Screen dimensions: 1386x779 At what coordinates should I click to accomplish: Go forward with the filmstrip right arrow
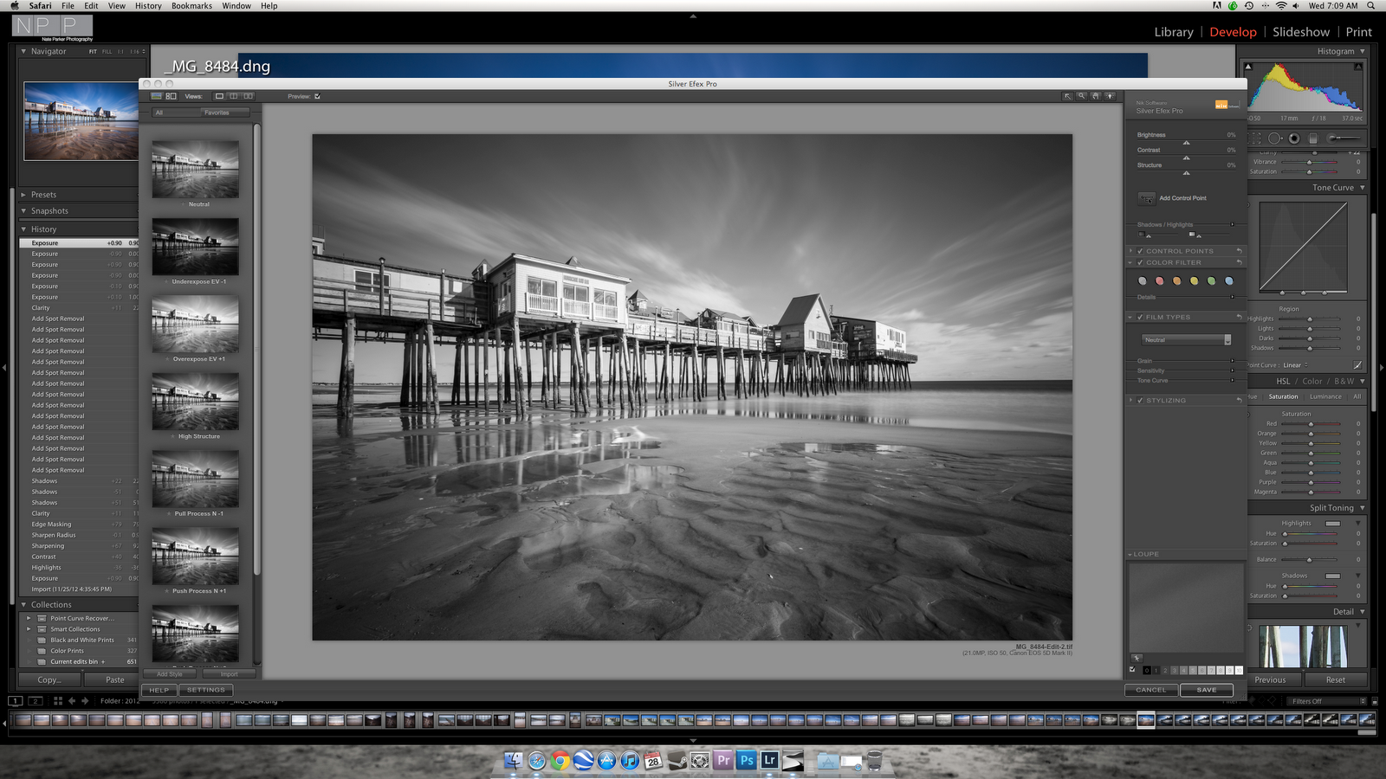[85, 701]
